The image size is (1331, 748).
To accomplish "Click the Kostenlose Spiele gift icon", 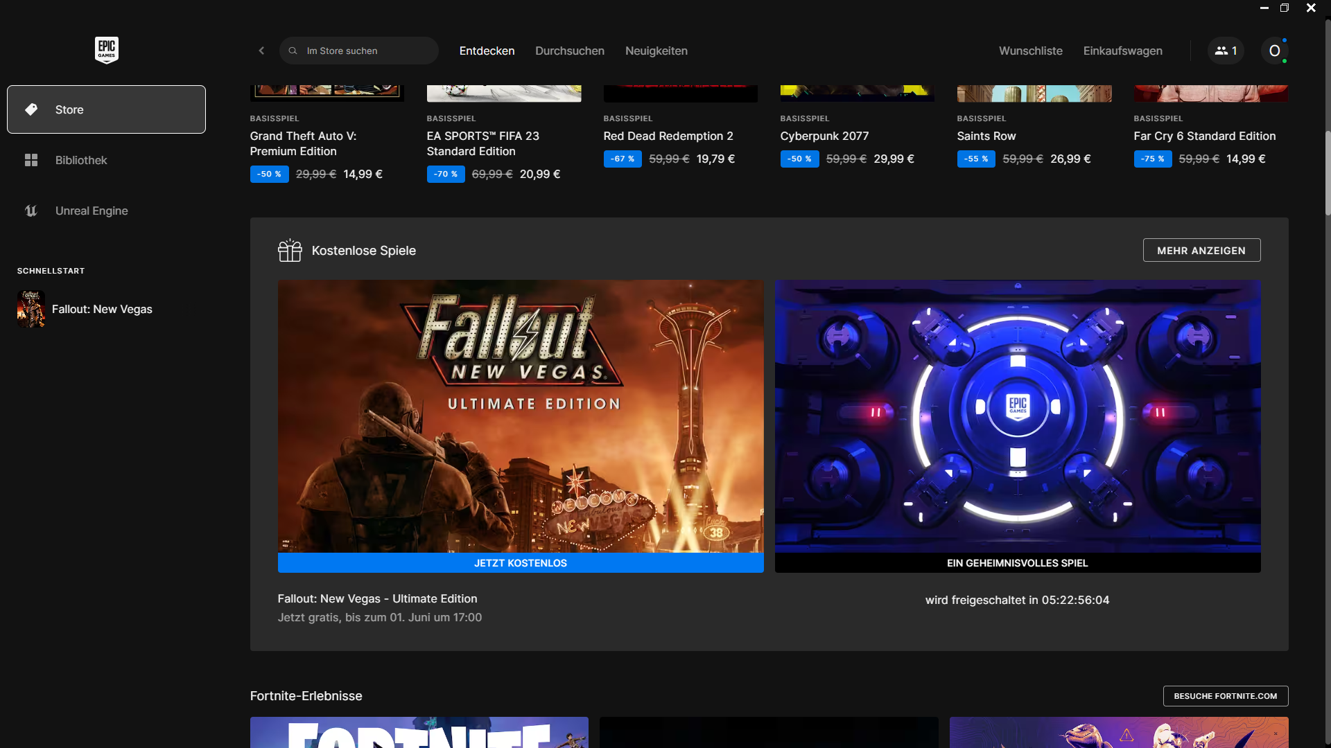I will click(x=290, y=250).
